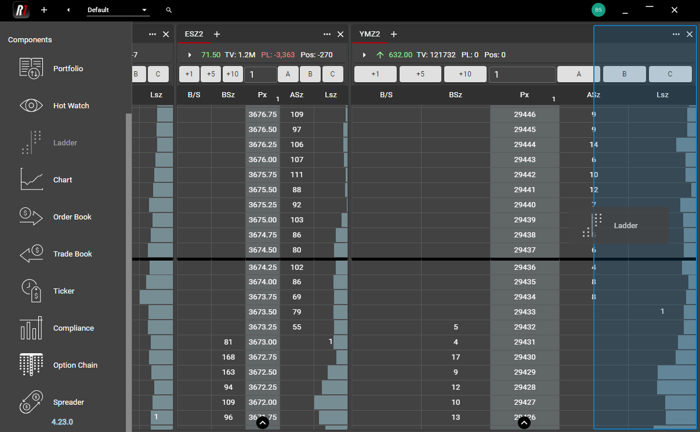
Task: Open the Chart component icon
Action: tap(31, 180)
